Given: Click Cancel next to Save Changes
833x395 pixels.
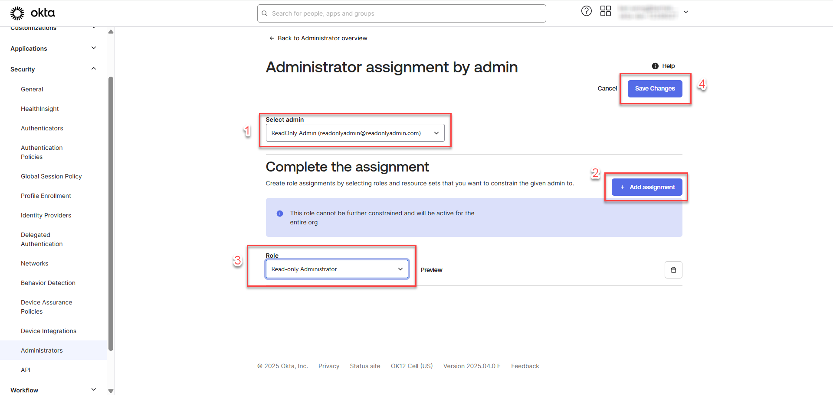Looking at the screenshot, I should click(607, 88).
